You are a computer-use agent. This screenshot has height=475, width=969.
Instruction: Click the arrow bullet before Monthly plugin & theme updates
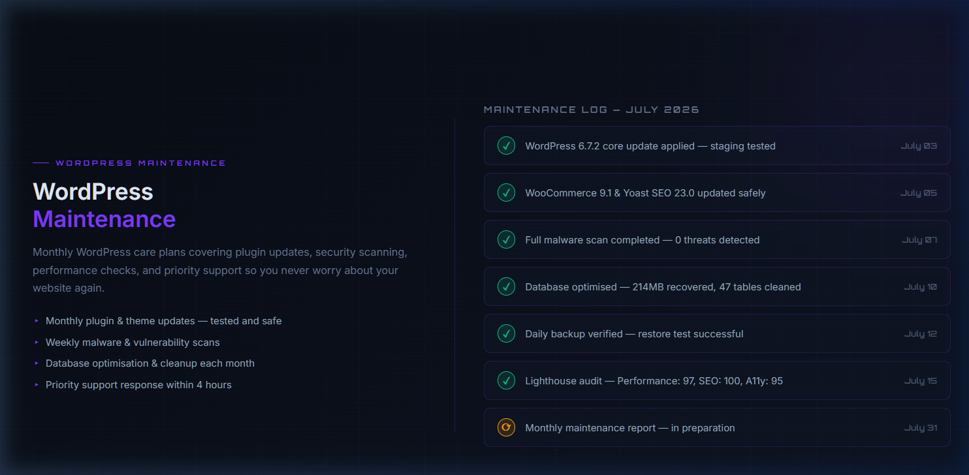point(37,321)
